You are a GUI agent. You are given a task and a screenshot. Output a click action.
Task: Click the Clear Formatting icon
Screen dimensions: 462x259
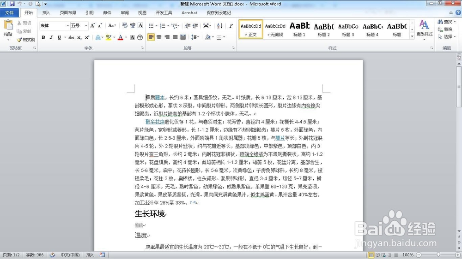[125, 25]
